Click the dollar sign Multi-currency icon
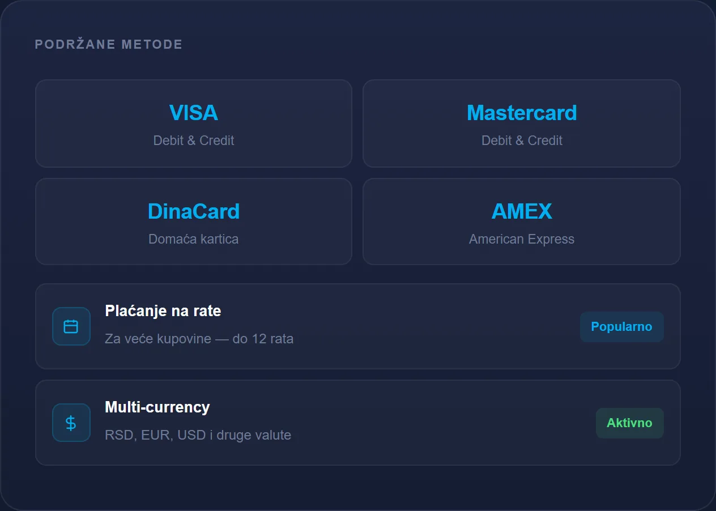Image resolution: width=716 pixels, height=511 pixels. tap(71, 423)
